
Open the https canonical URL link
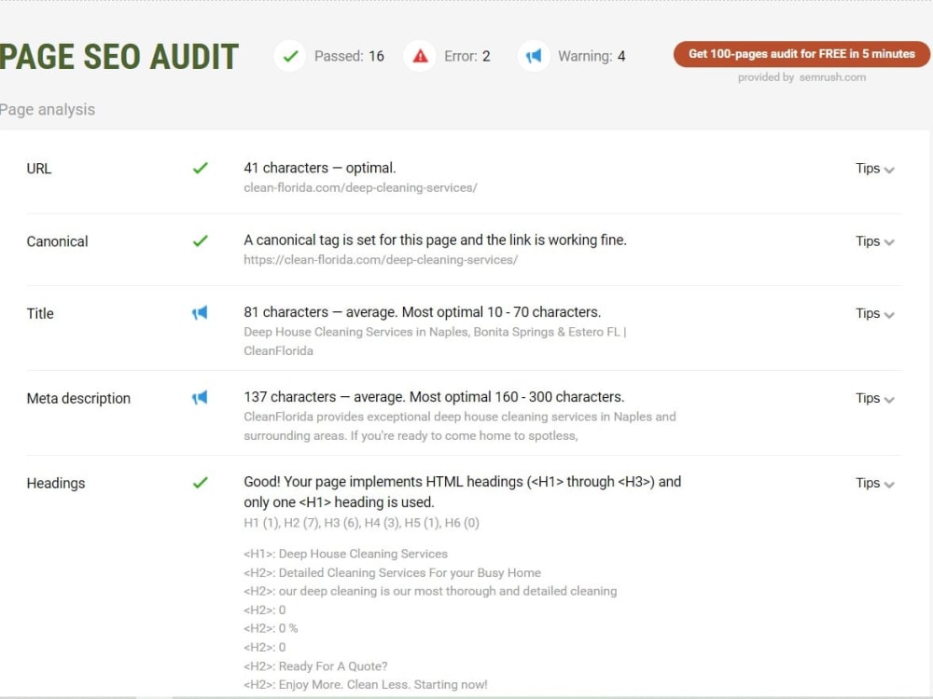point(381,260)
